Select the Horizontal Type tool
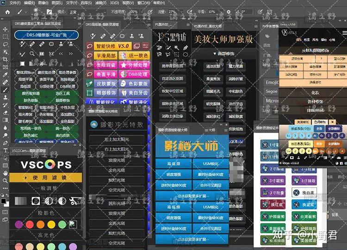347x250 pixels. [x=5, y=150]
